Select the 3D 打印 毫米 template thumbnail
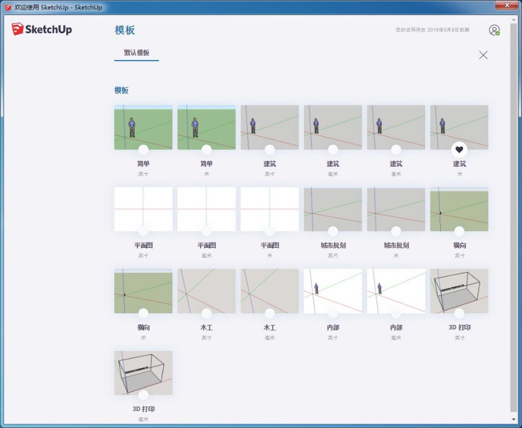Viewport: 522px width, 428px height. tap(143, 373)
